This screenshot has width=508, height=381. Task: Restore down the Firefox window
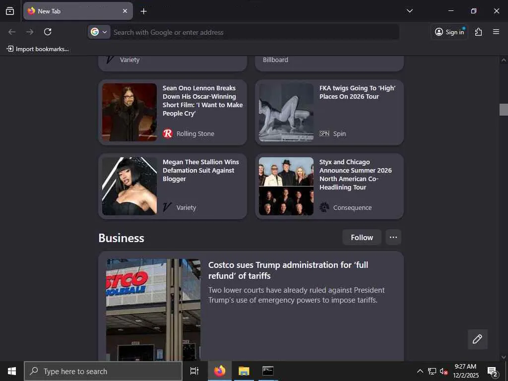[x=474, y=11]
